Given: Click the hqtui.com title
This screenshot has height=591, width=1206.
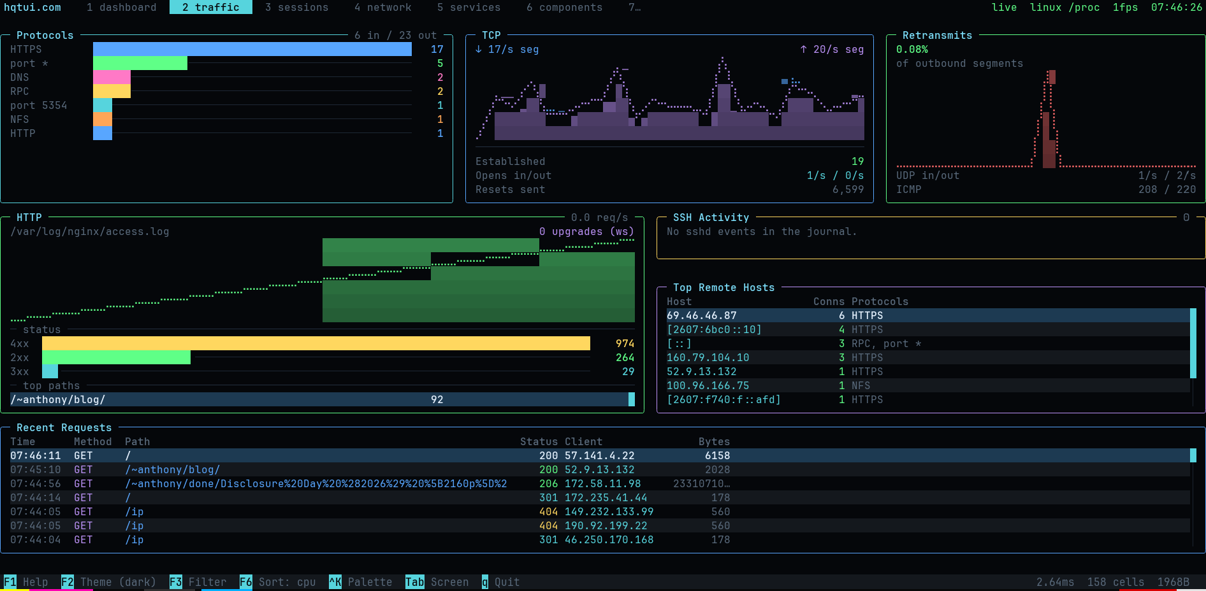Looking at the screenshot, I should 33,7.
